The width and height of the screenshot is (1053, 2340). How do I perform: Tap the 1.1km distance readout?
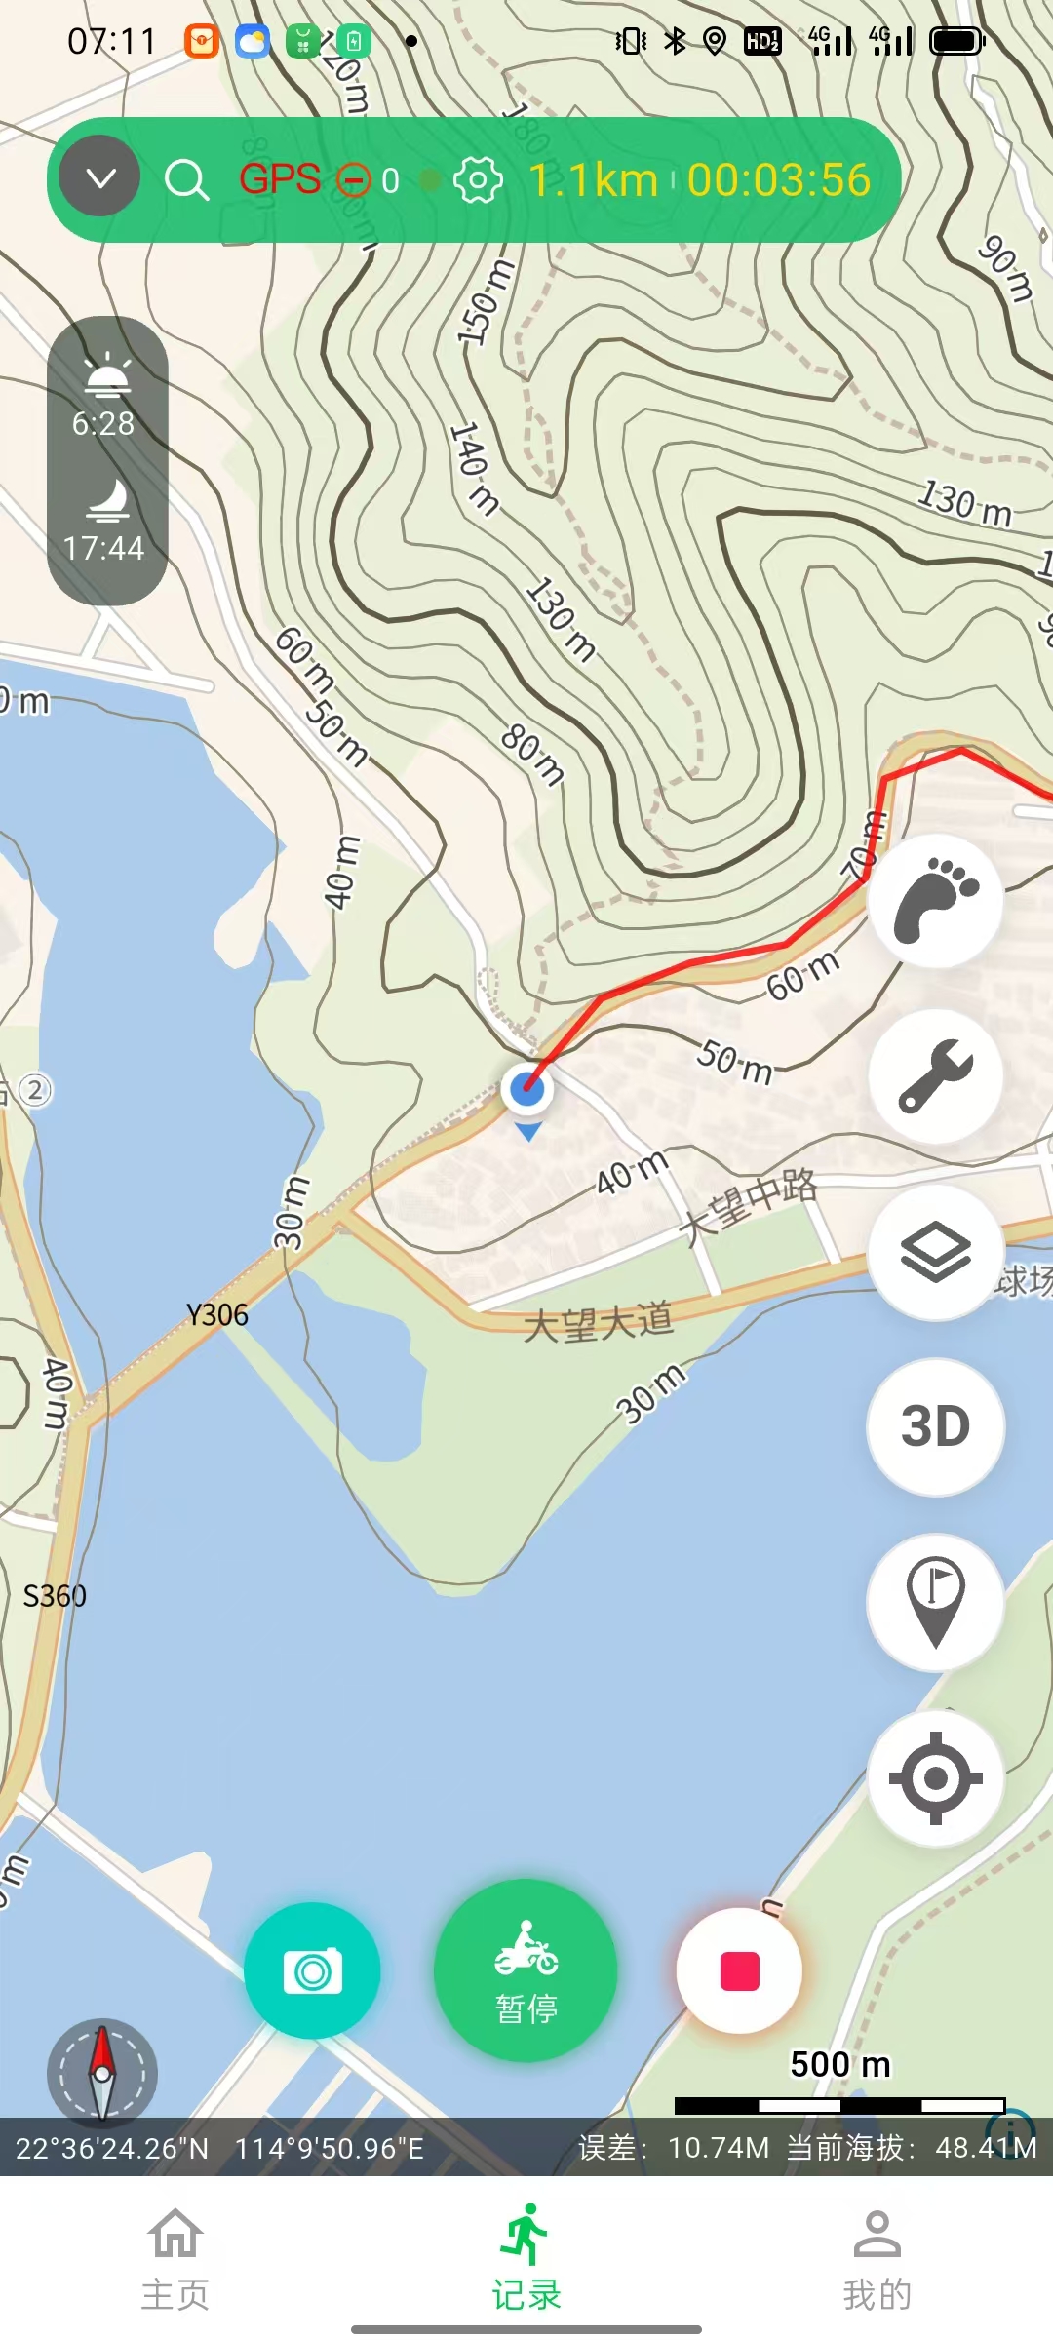593,180
